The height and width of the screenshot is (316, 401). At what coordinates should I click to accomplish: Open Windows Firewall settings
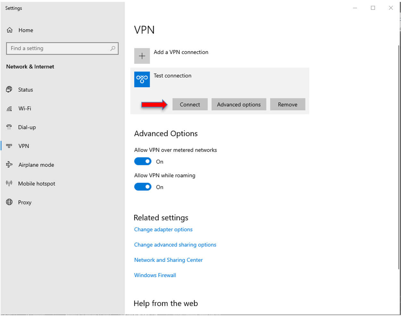tap(155, 275)
